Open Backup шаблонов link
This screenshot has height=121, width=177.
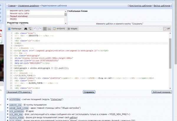coord(162,6)
